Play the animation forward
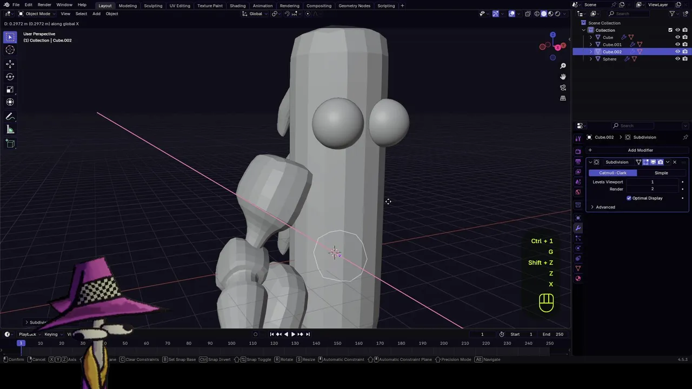Screen dimensions: 692x389 [293, 334]
